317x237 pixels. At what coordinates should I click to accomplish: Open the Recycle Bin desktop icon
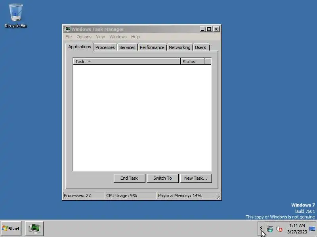point(15,16)
